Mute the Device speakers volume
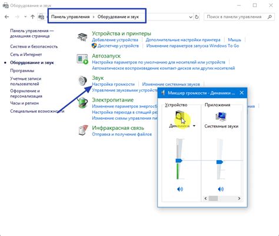This screenshot has height=236, width=279. pyautogui.click(x=180, y=189)
